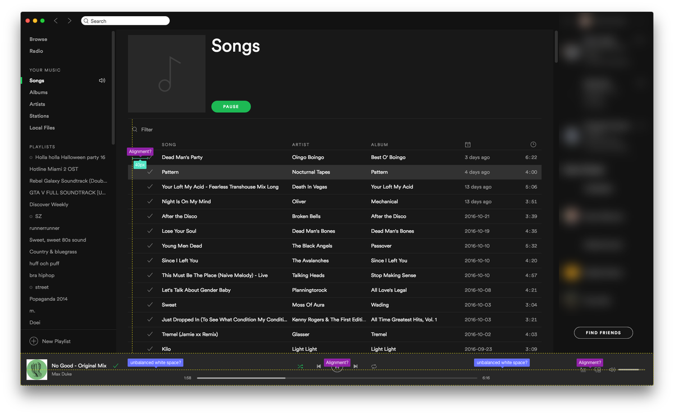Open Browse in the sidebar

pos(38,39)
